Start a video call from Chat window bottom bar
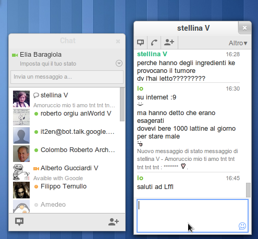The width and height of the screenshot is (258, 239). [19, 221]
